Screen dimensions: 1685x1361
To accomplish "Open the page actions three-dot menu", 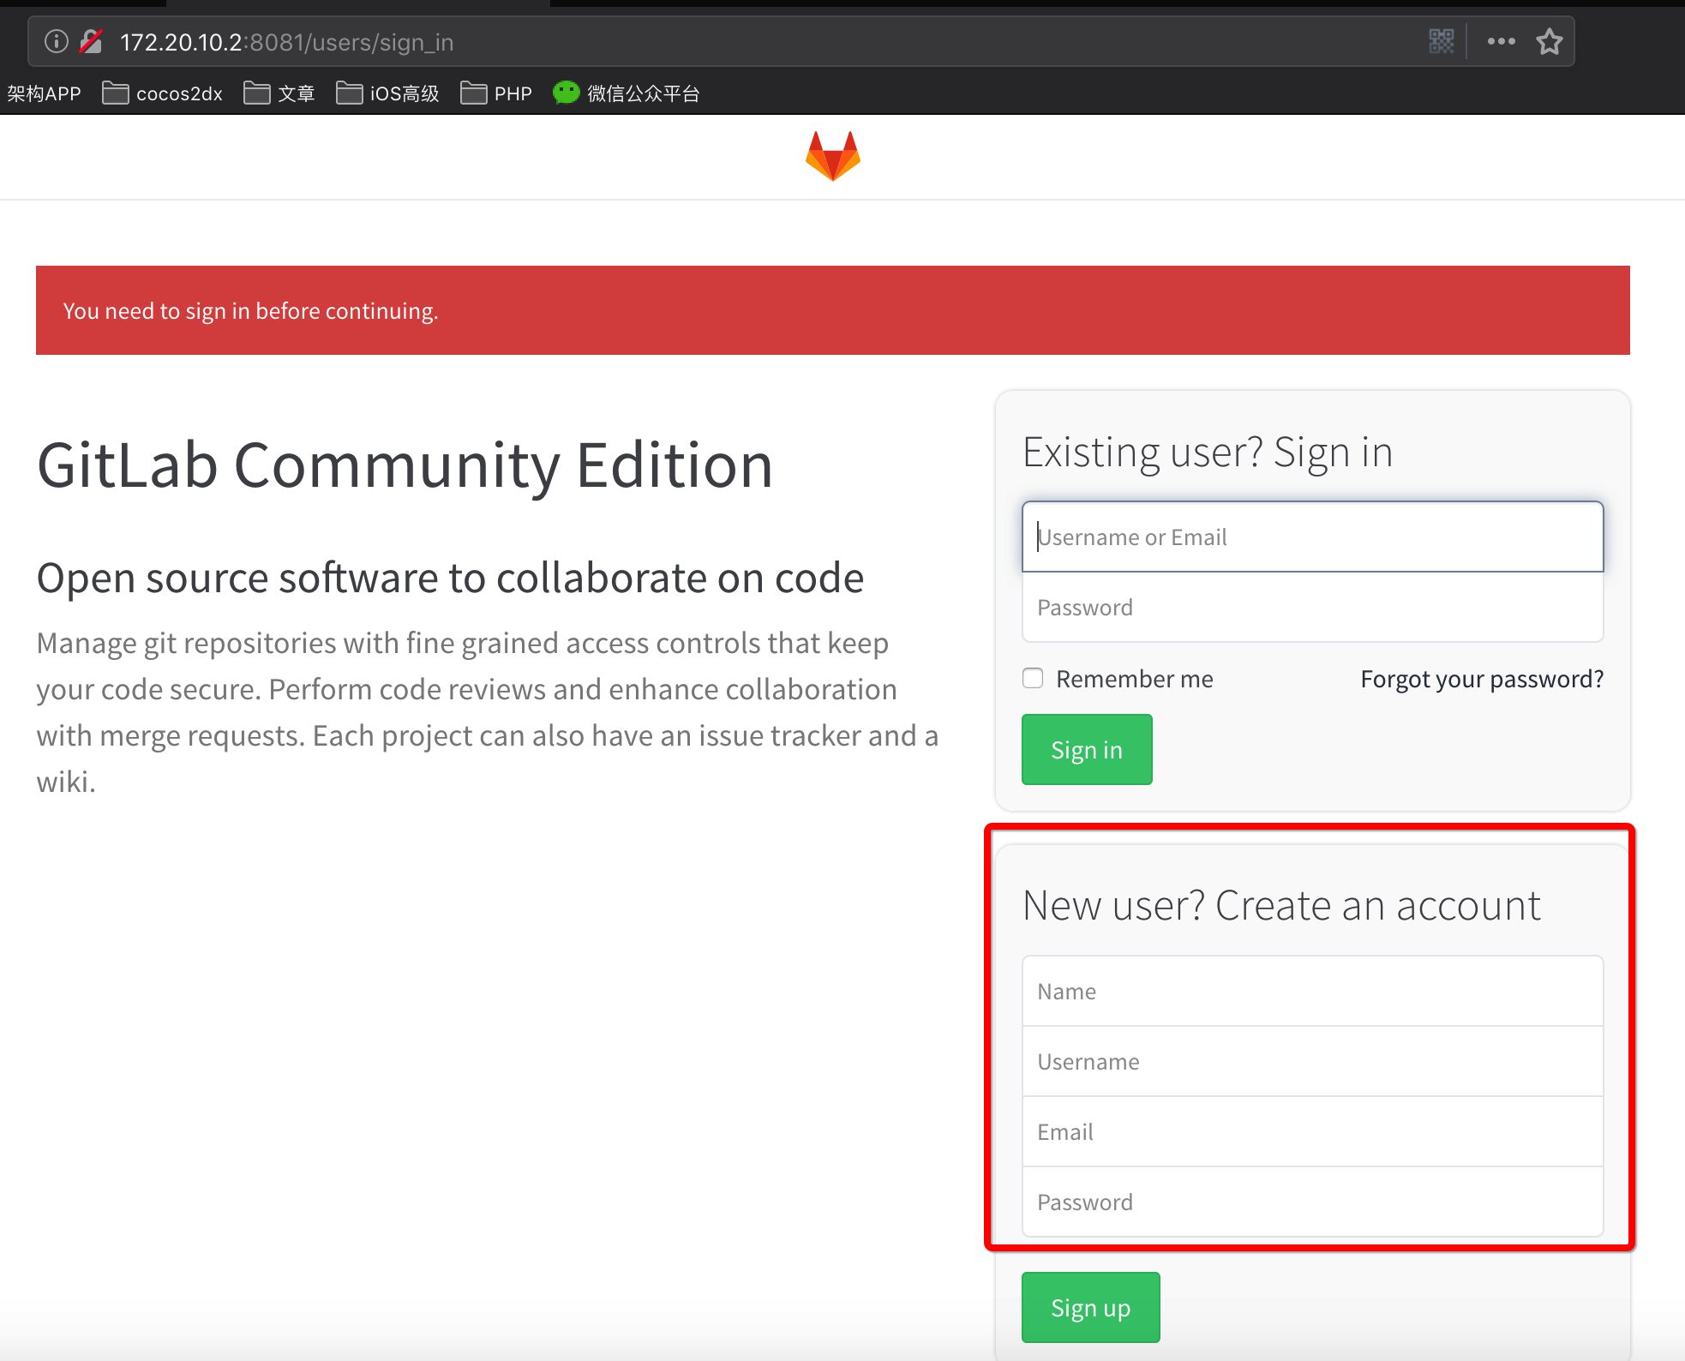I will click(1501, 41).
